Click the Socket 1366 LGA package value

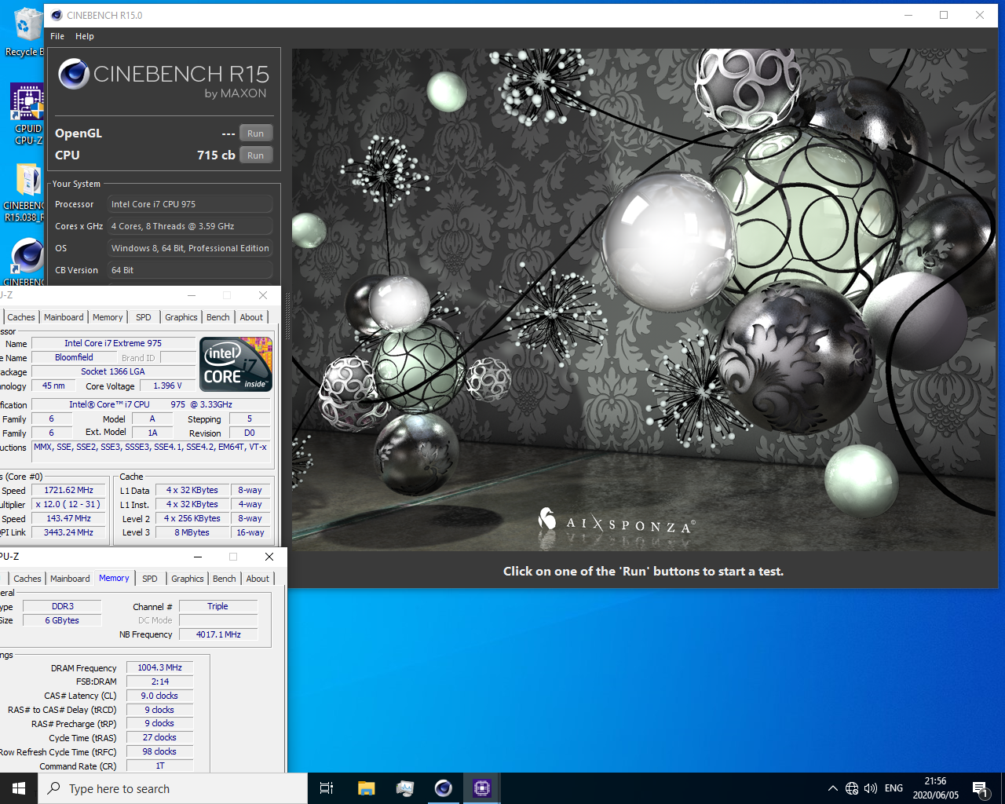[x=113, y=371]
